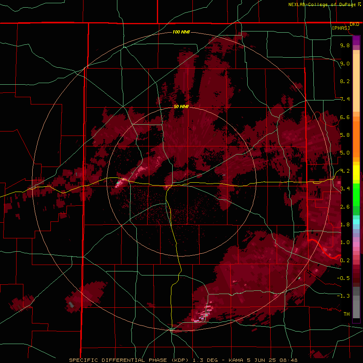Click the 1.8 legend value
The height and width of the screenshot is (363, 363).
click(345, 225)
